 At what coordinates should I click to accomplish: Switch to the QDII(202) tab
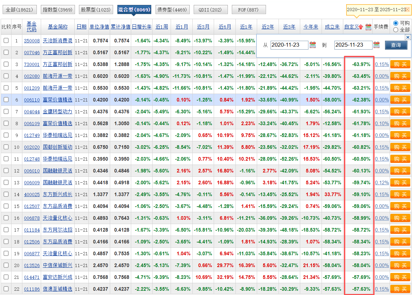pos(210,10)
